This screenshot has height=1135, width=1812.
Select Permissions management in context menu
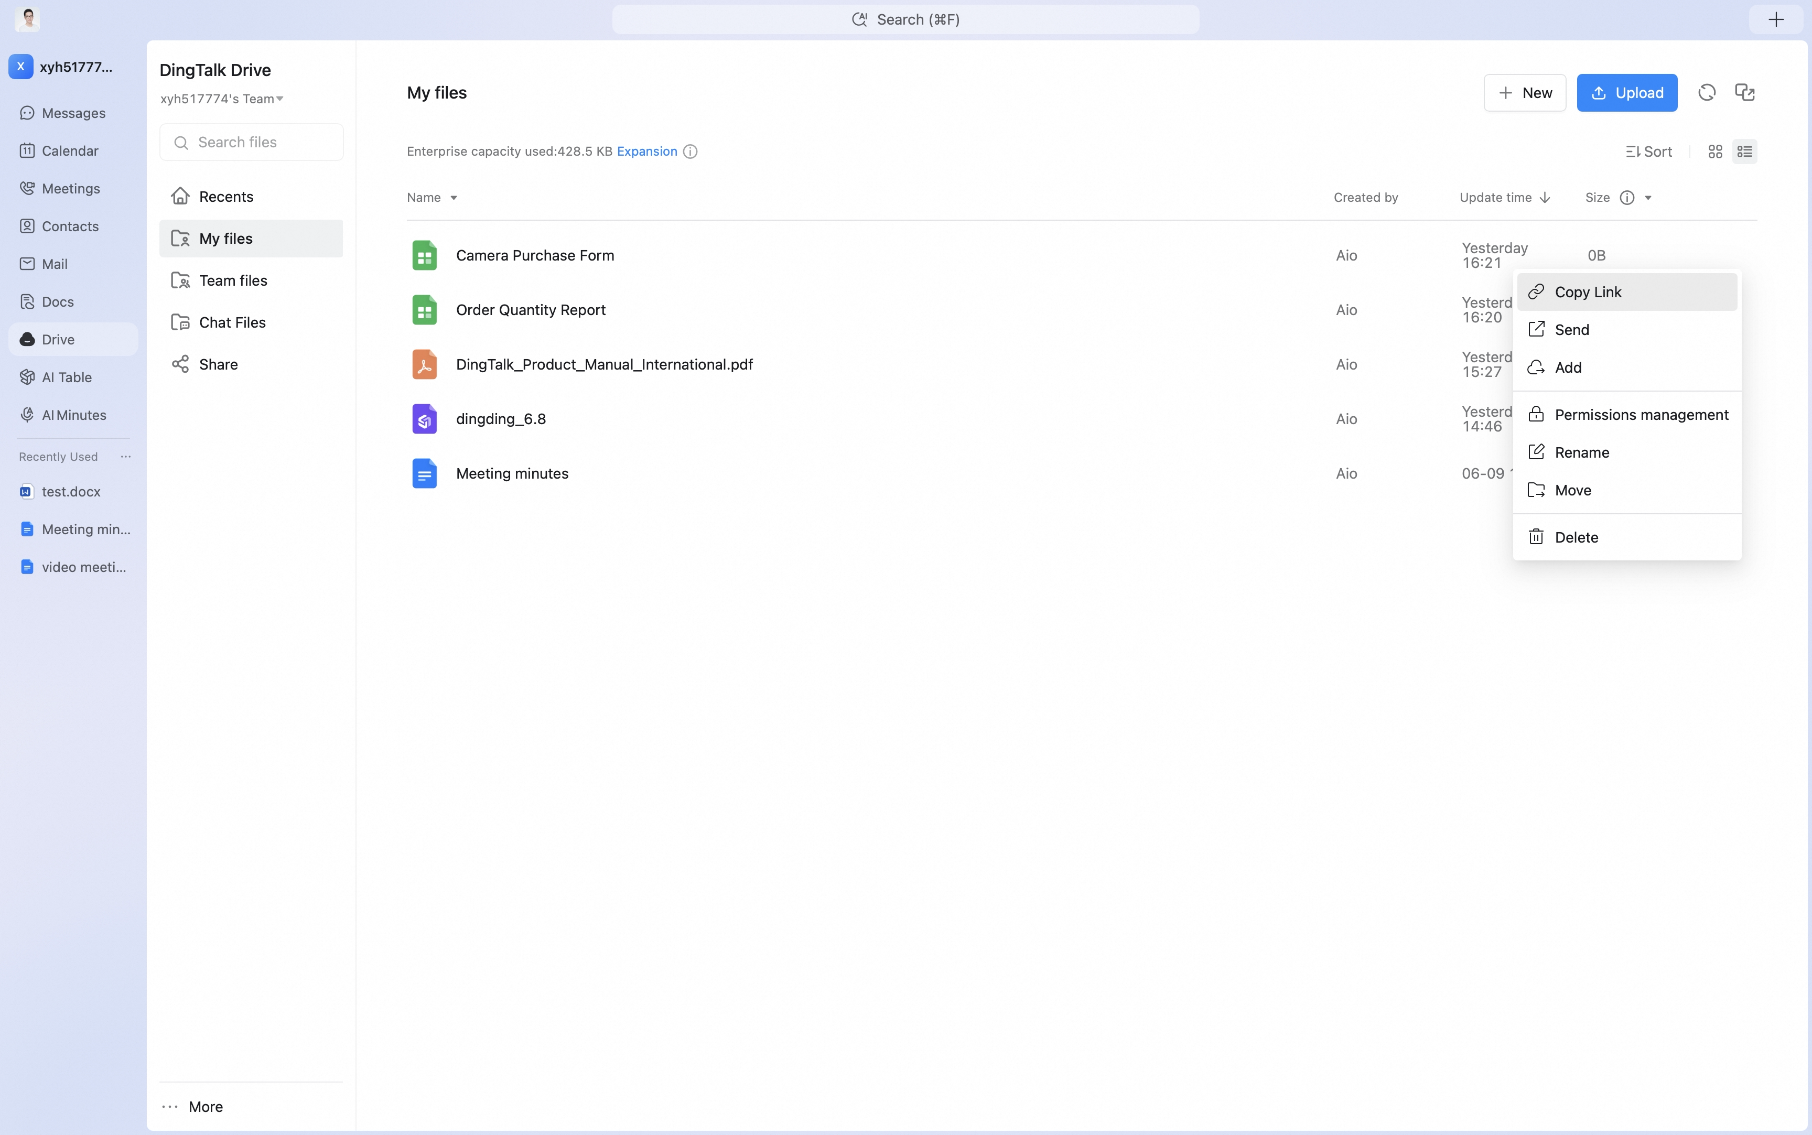point(1626,414)
